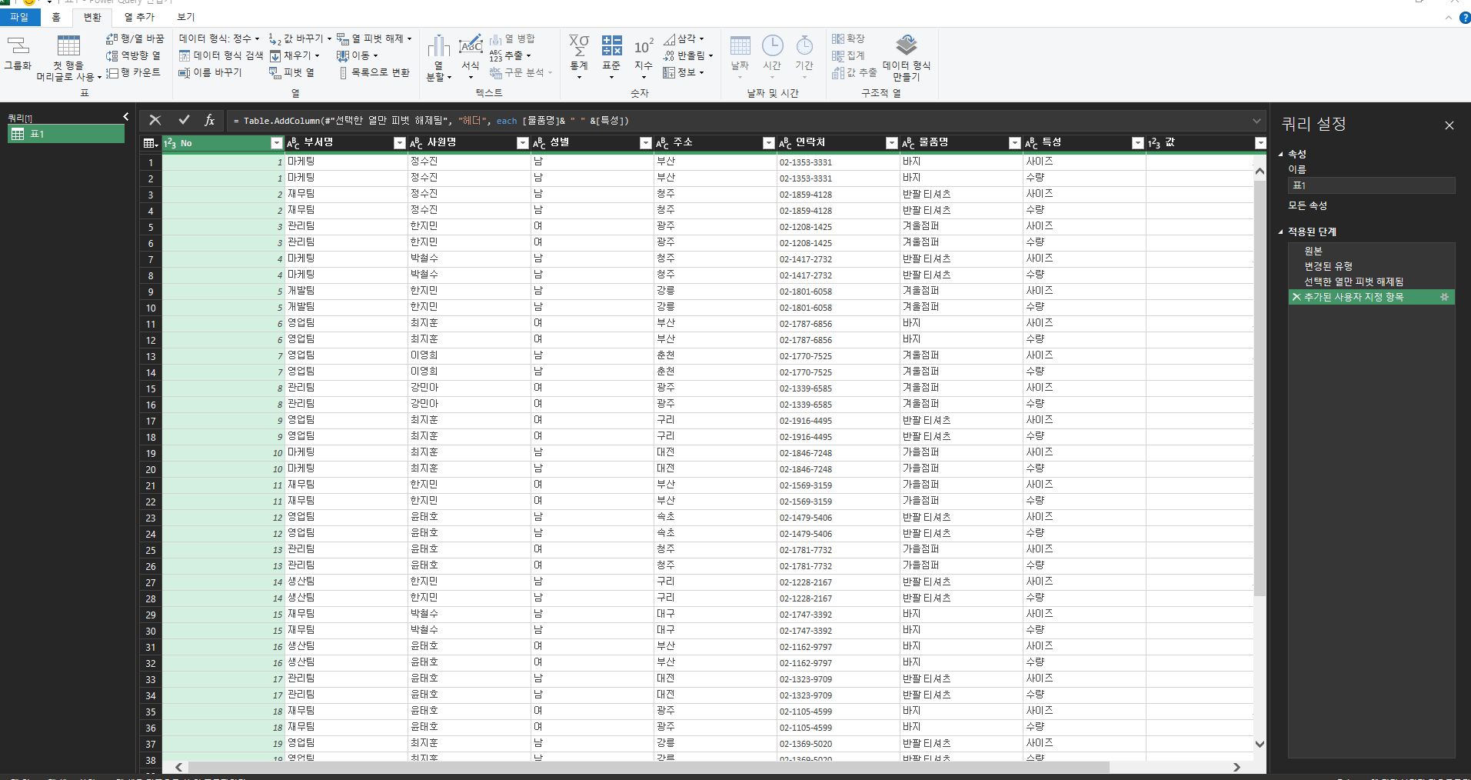Click the 모든 속성 link
The height and width of the screenshot is (780, 1471).
click(1307, 205)
